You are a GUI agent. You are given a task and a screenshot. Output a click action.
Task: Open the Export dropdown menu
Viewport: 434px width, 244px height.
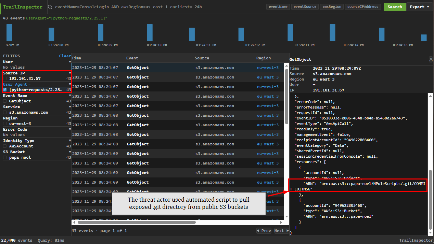point(420,7)
